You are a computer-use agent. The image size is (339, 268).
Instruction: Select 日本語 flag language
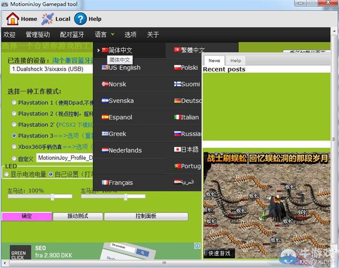tap(186, 149)
